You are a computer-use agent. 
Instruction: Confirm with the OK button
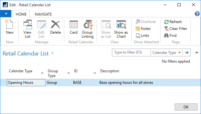pos(186,107)
